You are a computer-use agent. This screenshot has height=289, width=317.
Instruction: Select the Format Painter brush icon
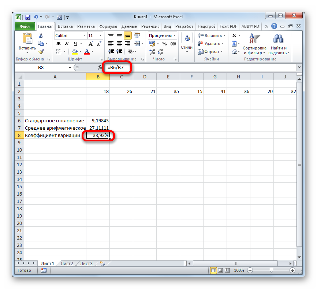point(41,52)
